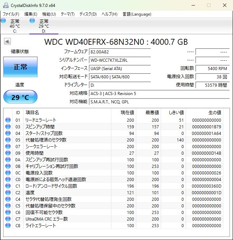Click status orb for 03 スピンアップ時間 row

[8, 127]
